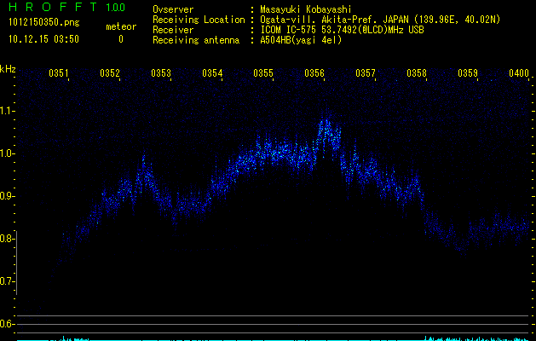
Task: Click the 0.9 kHz axis label
Action: point(7,196)
